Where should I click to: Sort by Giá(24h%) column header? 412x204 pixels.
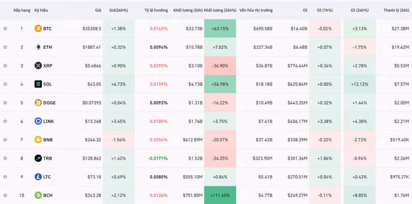pyautogui.click(x=119, y=10)
